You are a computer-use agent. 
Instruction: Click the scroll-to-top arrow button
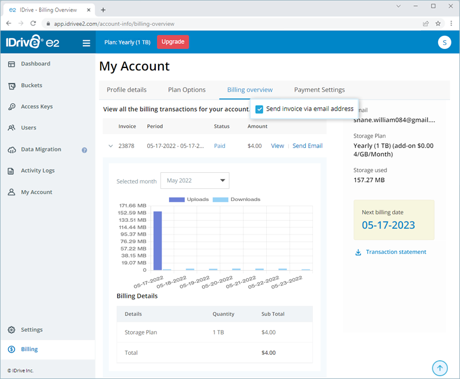tap(440, 368)
